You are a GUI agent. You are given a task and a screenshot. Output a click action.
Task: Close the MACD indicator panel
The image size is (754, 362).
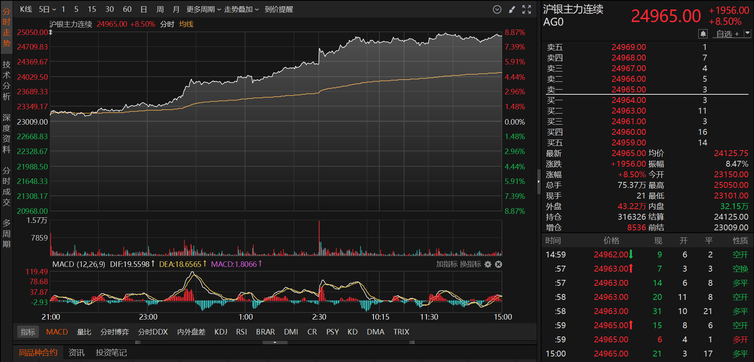click(498, 265)
